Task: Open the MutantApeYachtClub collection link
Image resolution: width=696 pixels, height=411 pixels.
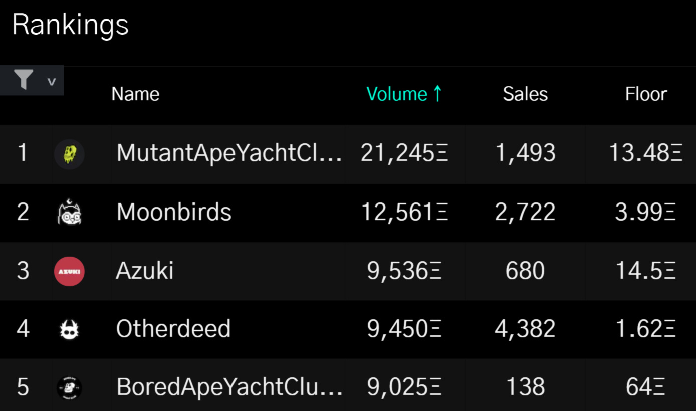Action: pyautogui.click(x=229, y=153)
